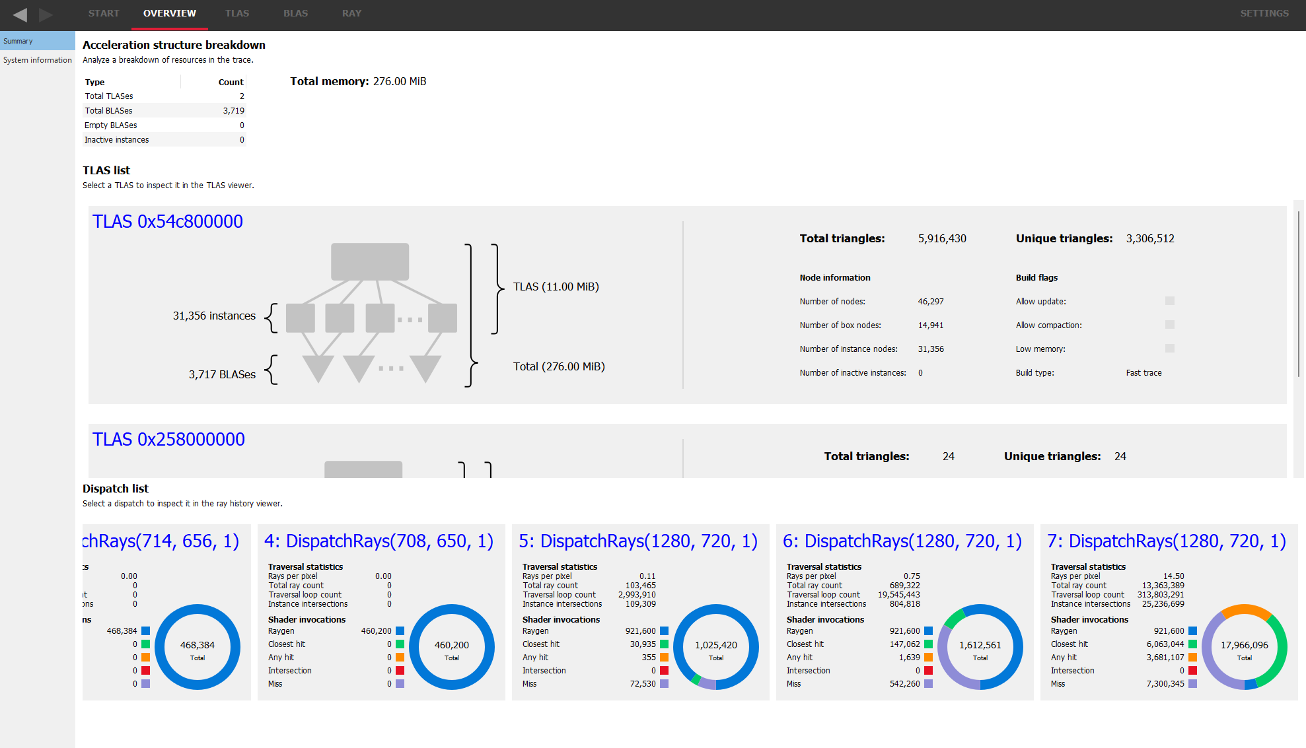Toggle the Low memory build flag checkbox
The image size is (1306, 748).
(1169, 349)
